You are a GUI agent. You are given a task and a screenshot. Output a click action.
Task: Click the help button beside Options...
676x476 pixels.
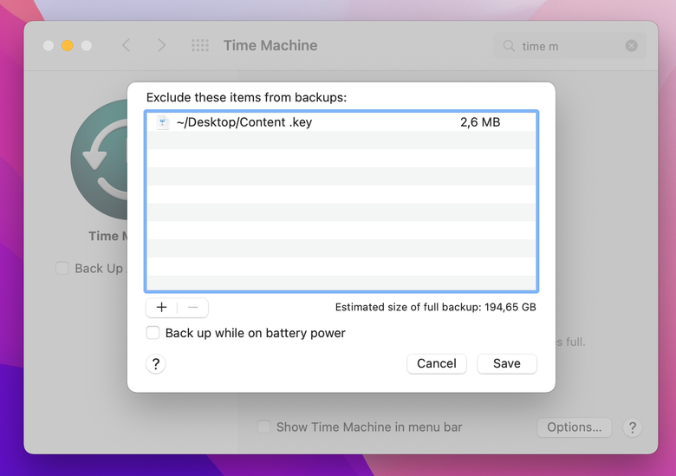point(632,427)
